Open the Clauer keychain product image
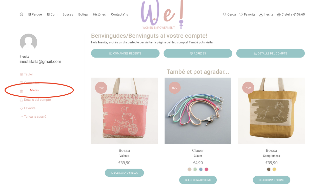 click(x=198, y=111)
